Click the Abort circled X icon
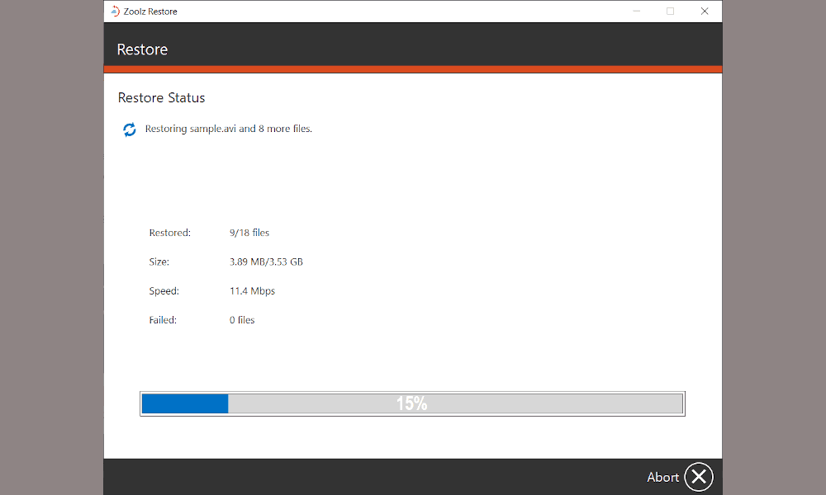The width and height of the screenshot is (826, 495). tap(699, 477)
